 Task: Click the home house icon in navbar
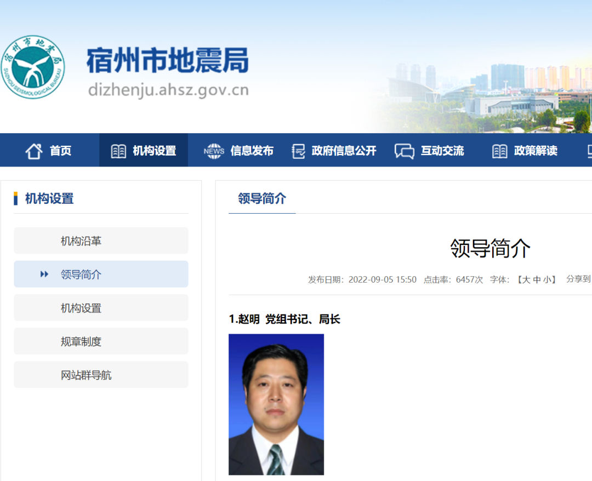click(x=34, y=151)
